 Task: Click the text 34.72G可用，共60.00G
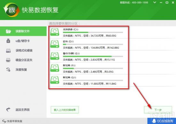click(x=103, y=36)
